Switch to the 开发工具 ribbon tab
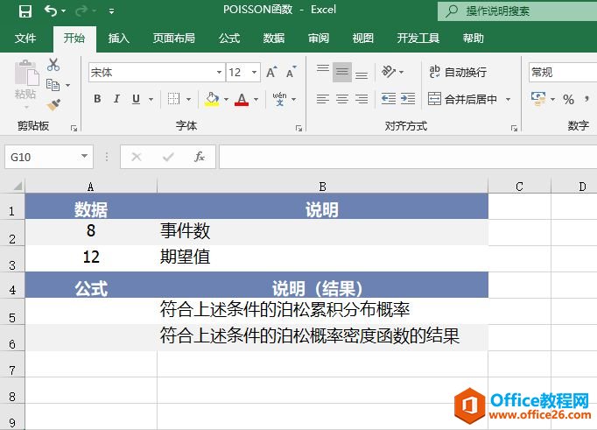597x430 pixels. [418, 38]
